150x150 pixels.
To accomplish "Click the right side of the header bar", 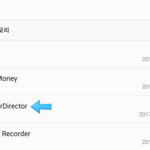I will tap(123, 30).
